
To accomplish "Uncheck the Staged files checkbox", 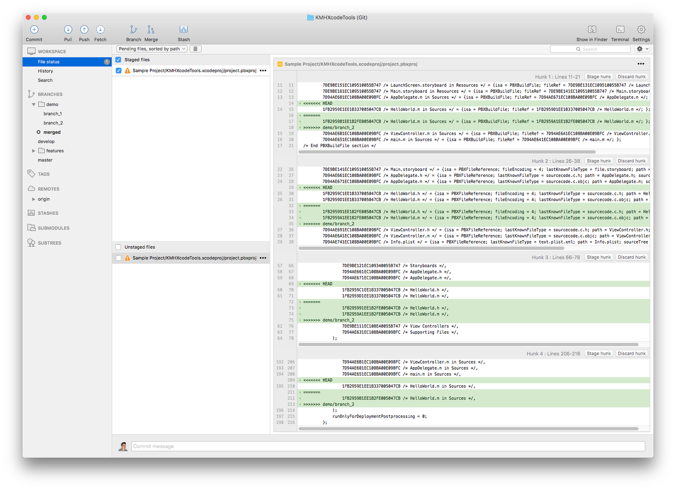I will (x=118, y=60).
